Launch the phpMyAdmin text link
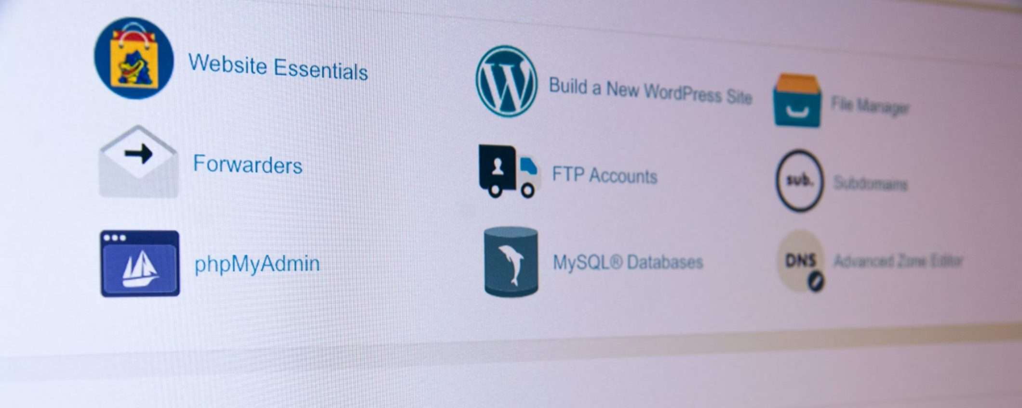This screenshot has width=1022, height=408. (x=257, y=264)
